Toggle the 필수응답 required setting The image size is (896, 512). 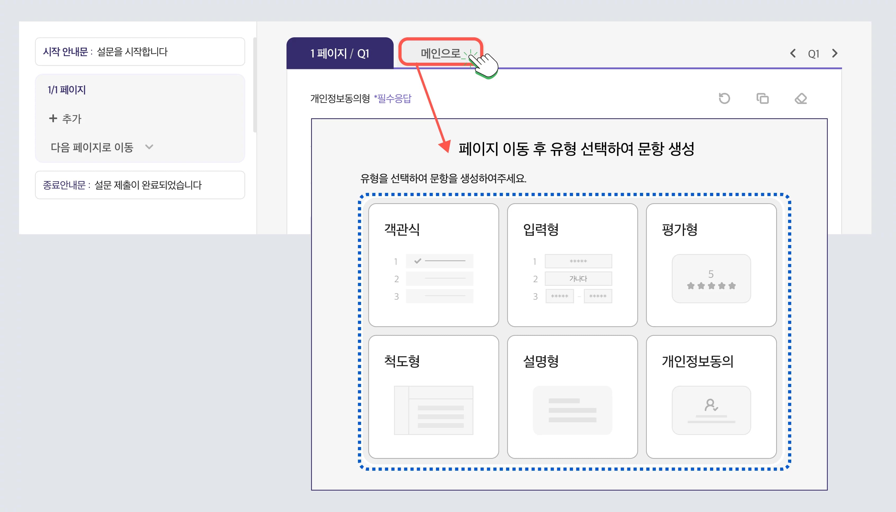point(394,99)
